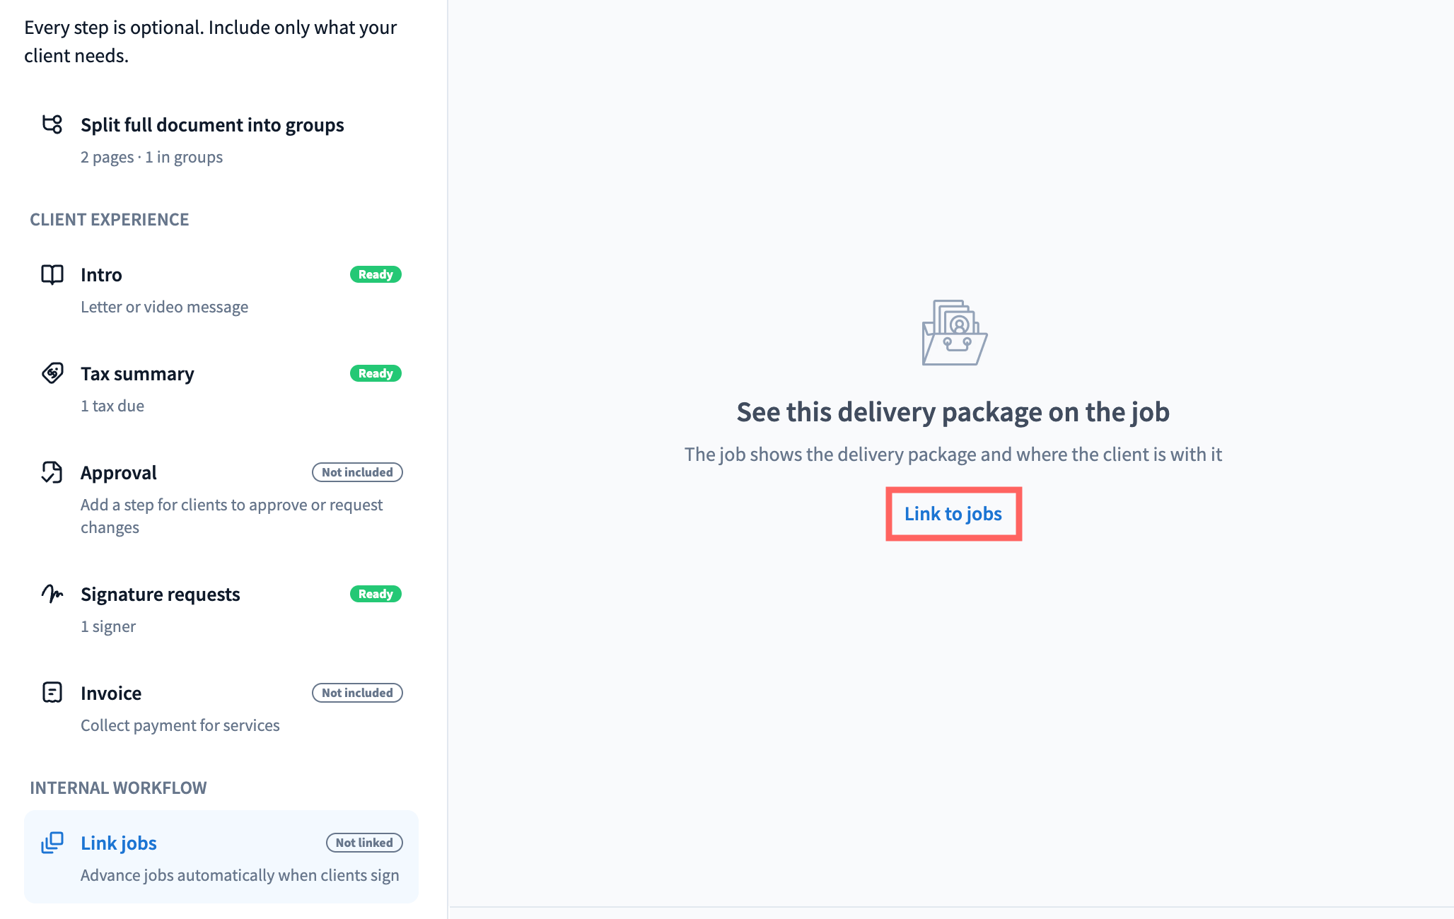1454x919 pixels.
Task: Click the Not included badge on Approval
Action: click(357, 472)
